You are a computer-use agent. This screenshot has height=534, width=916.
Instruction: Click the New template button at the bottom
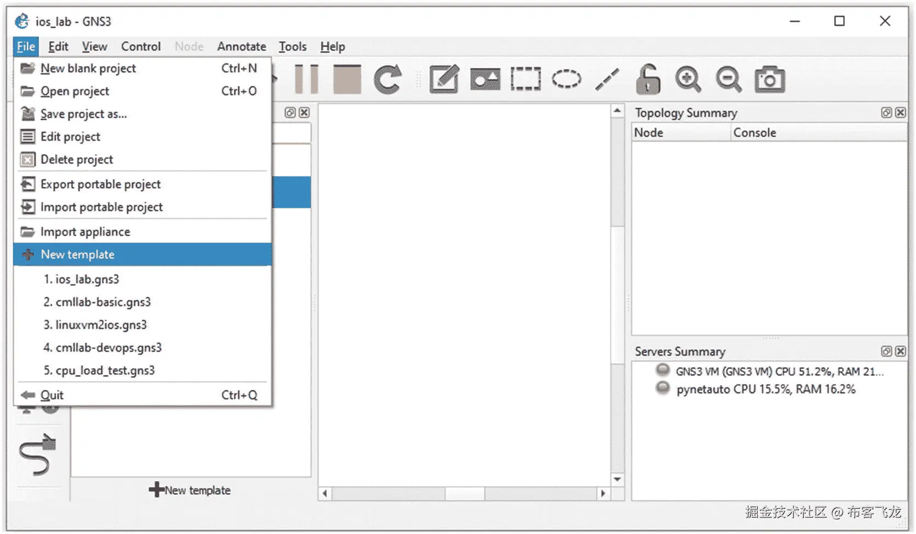[190, 490]
